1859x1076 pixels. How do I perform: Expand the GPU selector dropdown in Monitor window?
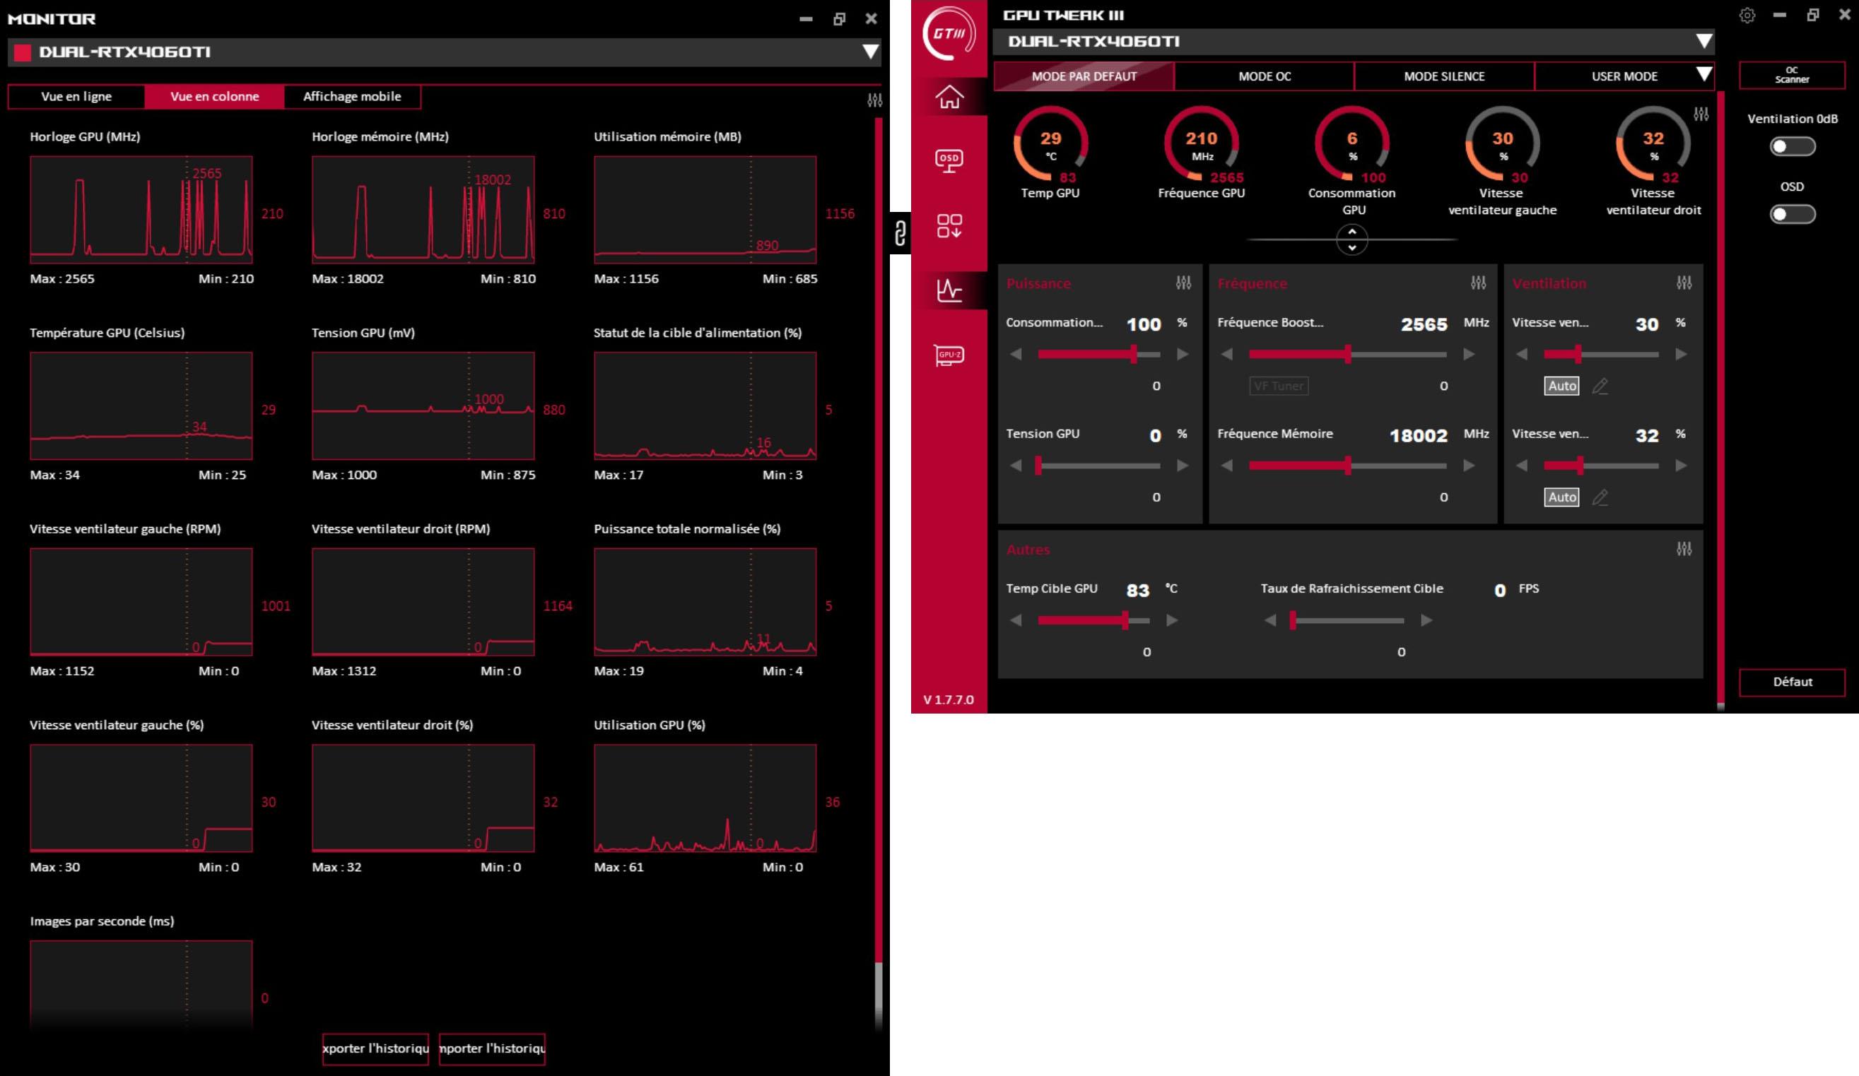click(871, 52)
